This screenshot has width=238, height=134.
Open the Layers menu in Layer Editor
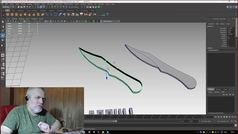pos(210,92)
